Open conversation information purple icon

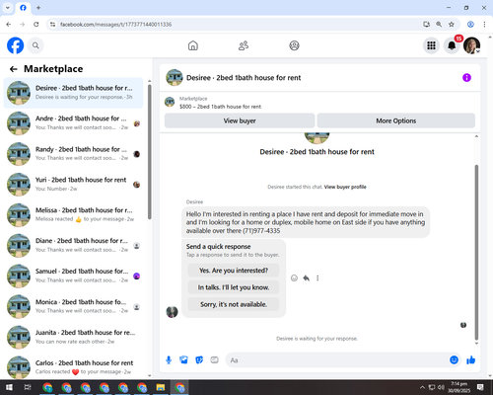(x=466, y=78)
